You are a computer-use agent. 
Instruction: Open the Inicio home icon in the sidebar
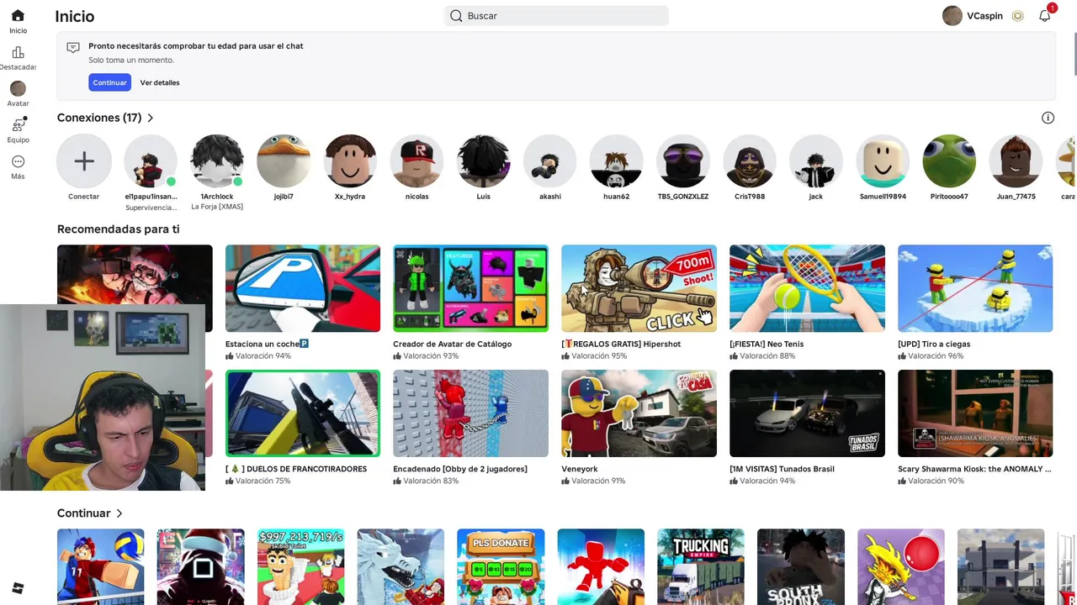[18, 16]
